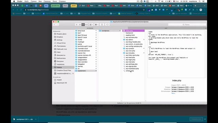This screenshot has height=123, width=218.
Task: Add a new Finder tab with plus button
Action: coord(205,28)
